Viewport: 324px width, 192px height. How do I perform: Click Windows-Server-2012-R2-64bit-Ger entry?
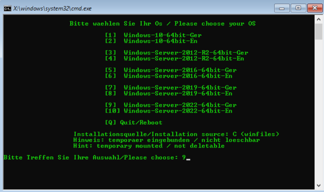(x=177, y=53)
